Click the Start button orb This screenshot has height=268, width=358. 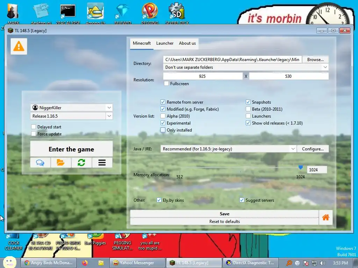click(9, 262)
